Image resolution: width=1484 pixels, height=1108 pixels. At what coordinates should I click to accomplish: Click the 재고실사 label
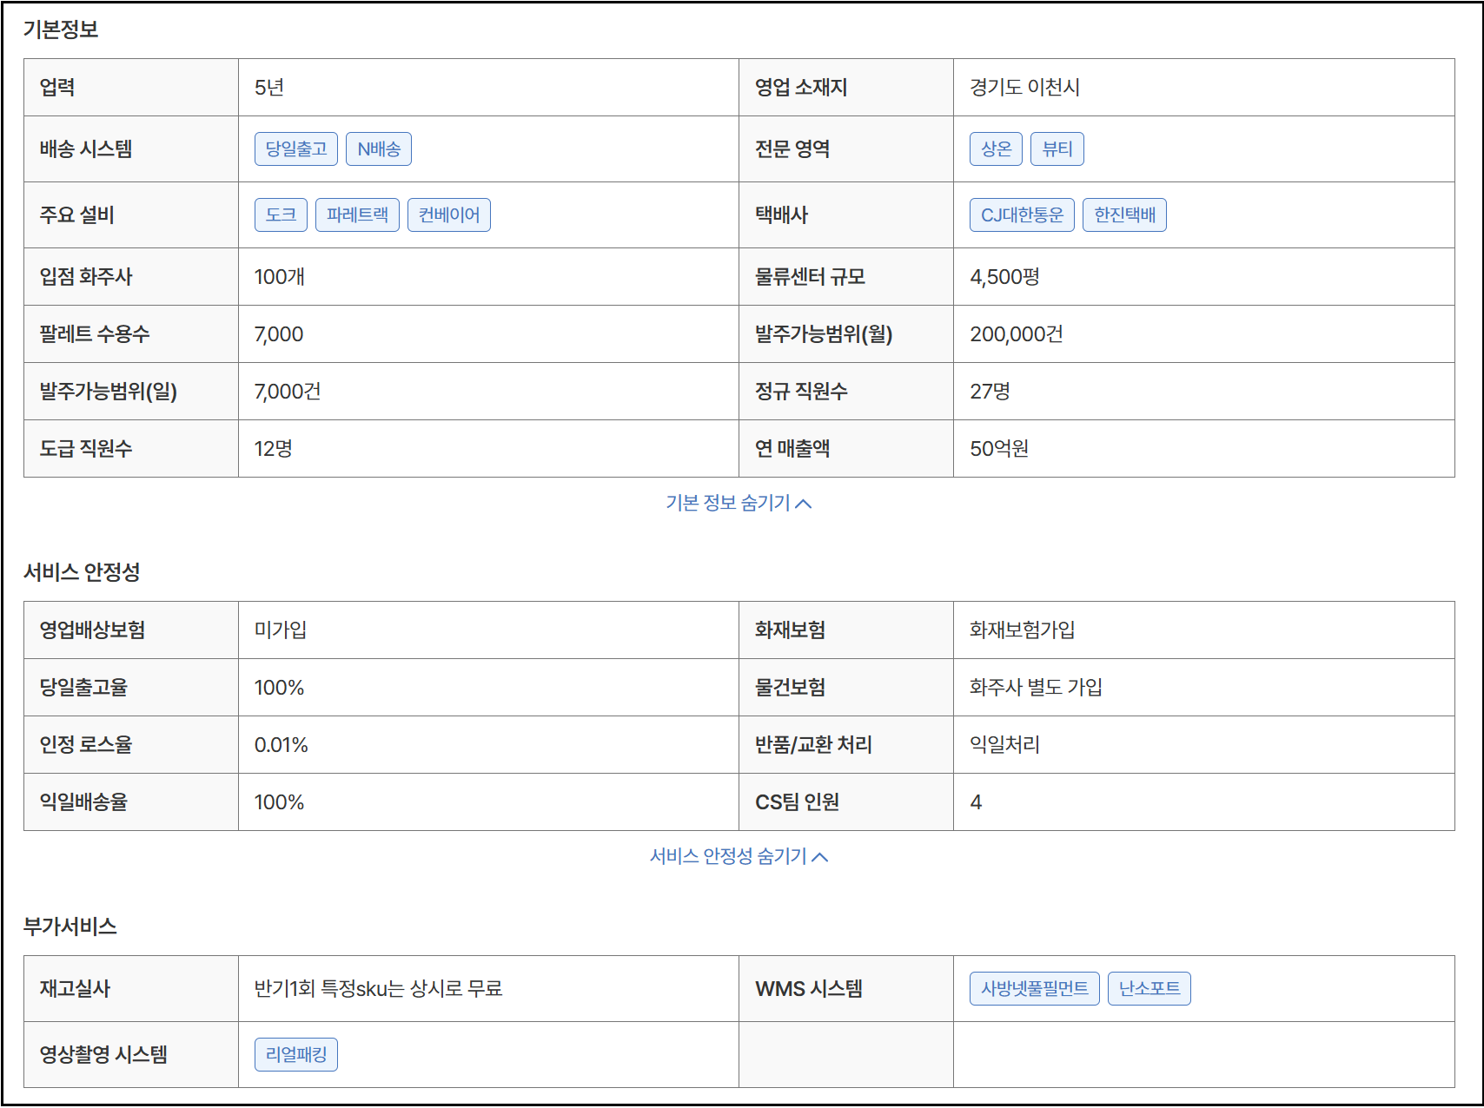(x=75, y=989)
